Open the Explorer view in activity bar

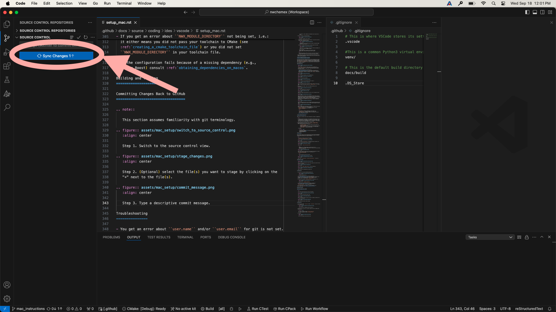[7, 24]
